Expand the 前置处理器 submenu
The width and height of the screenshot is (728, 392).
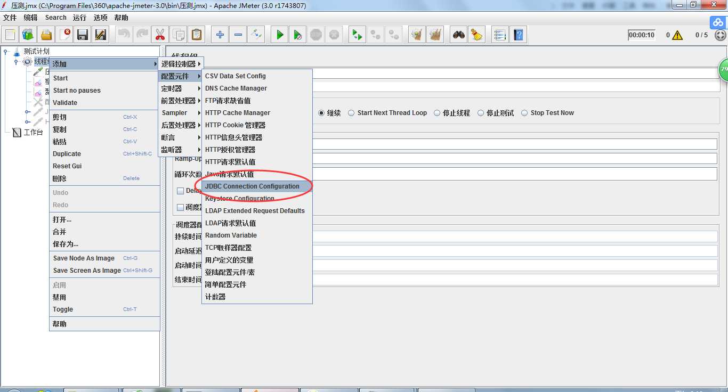(x=180, y=101)
